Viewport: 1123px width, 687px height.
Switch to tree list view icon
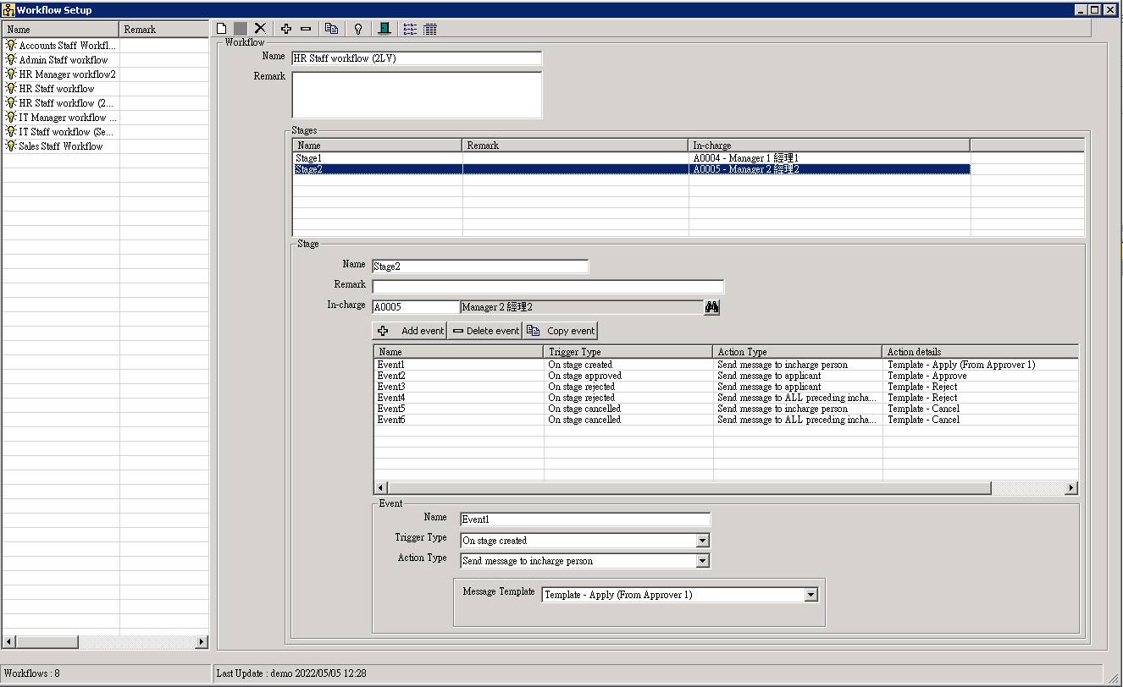pos(410,29)
